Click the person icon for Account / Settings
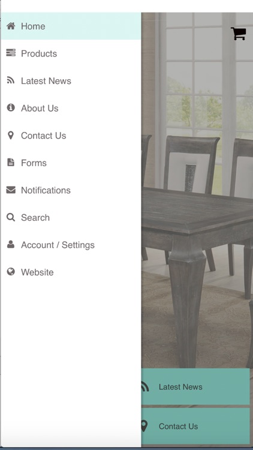This screenshot has height=450, width=253. (11, 244)
